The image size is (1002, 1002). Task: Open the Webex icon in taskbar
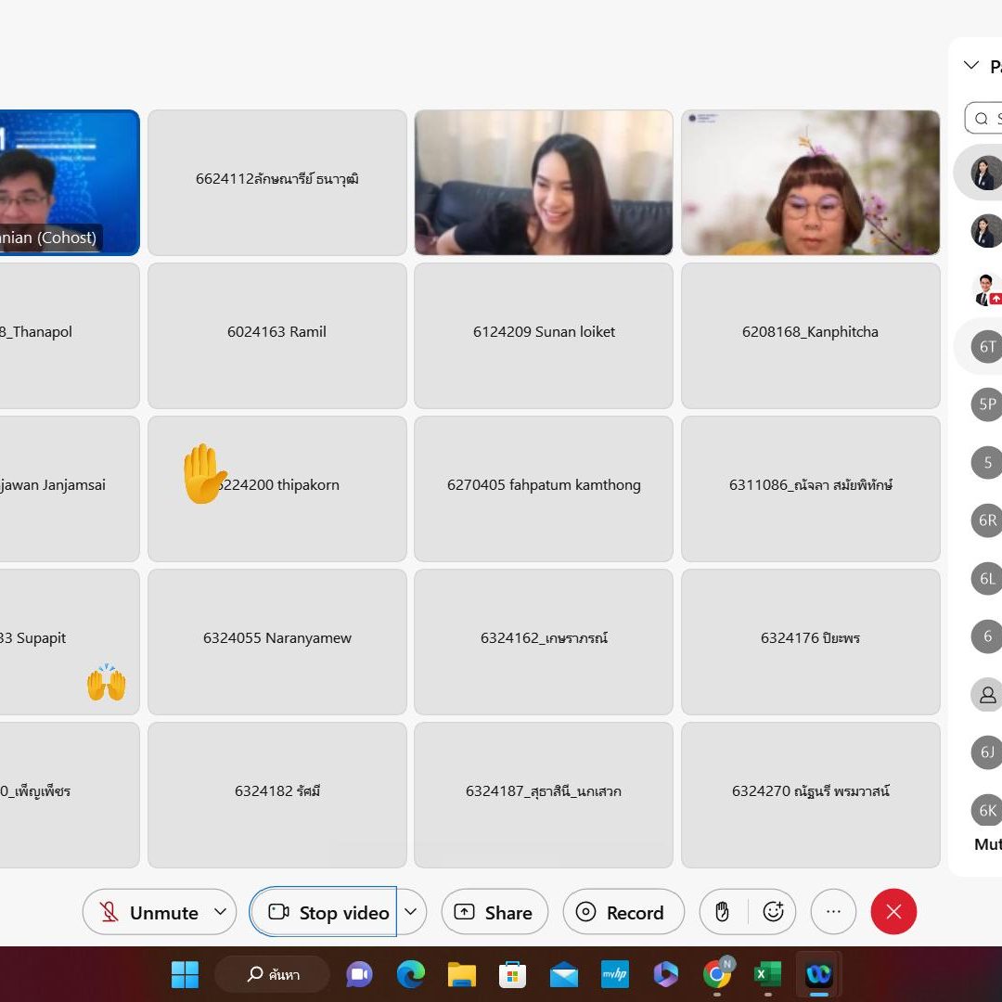coord(818,974)
